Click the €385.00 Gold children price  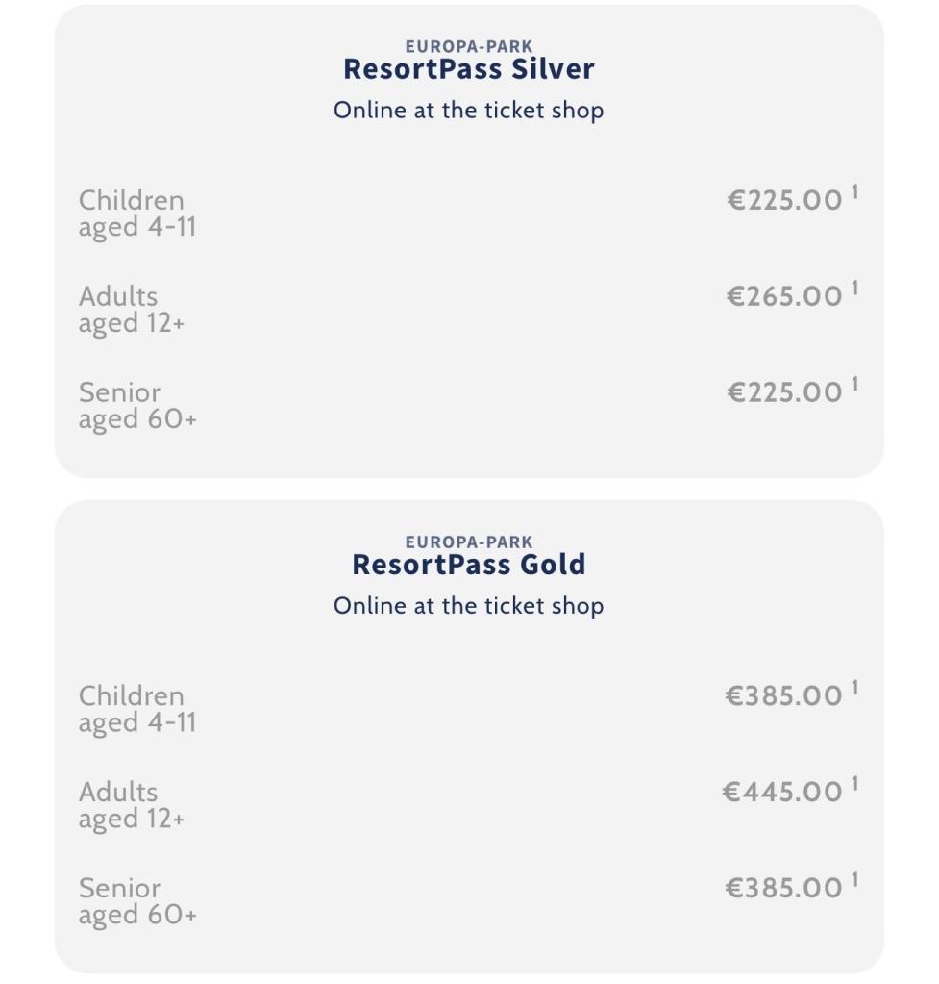tap(783, 695)
